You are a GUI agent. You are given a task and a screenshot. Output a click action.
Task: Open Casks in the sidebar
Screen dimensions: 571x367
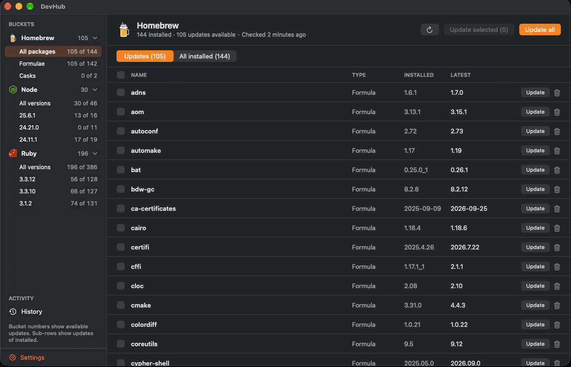53,76
